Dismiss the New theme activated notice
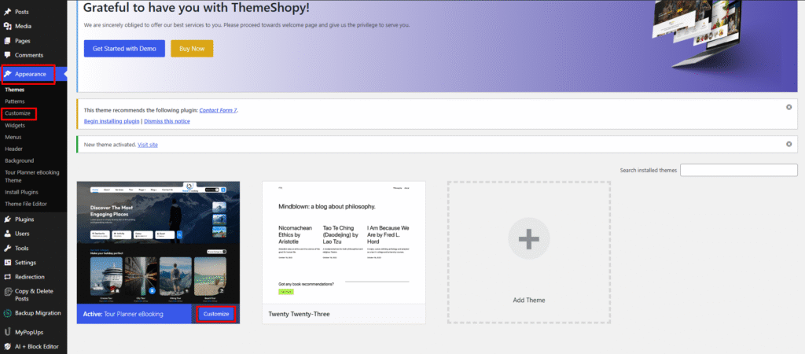The image size is (805, 354). click(789, 145)
